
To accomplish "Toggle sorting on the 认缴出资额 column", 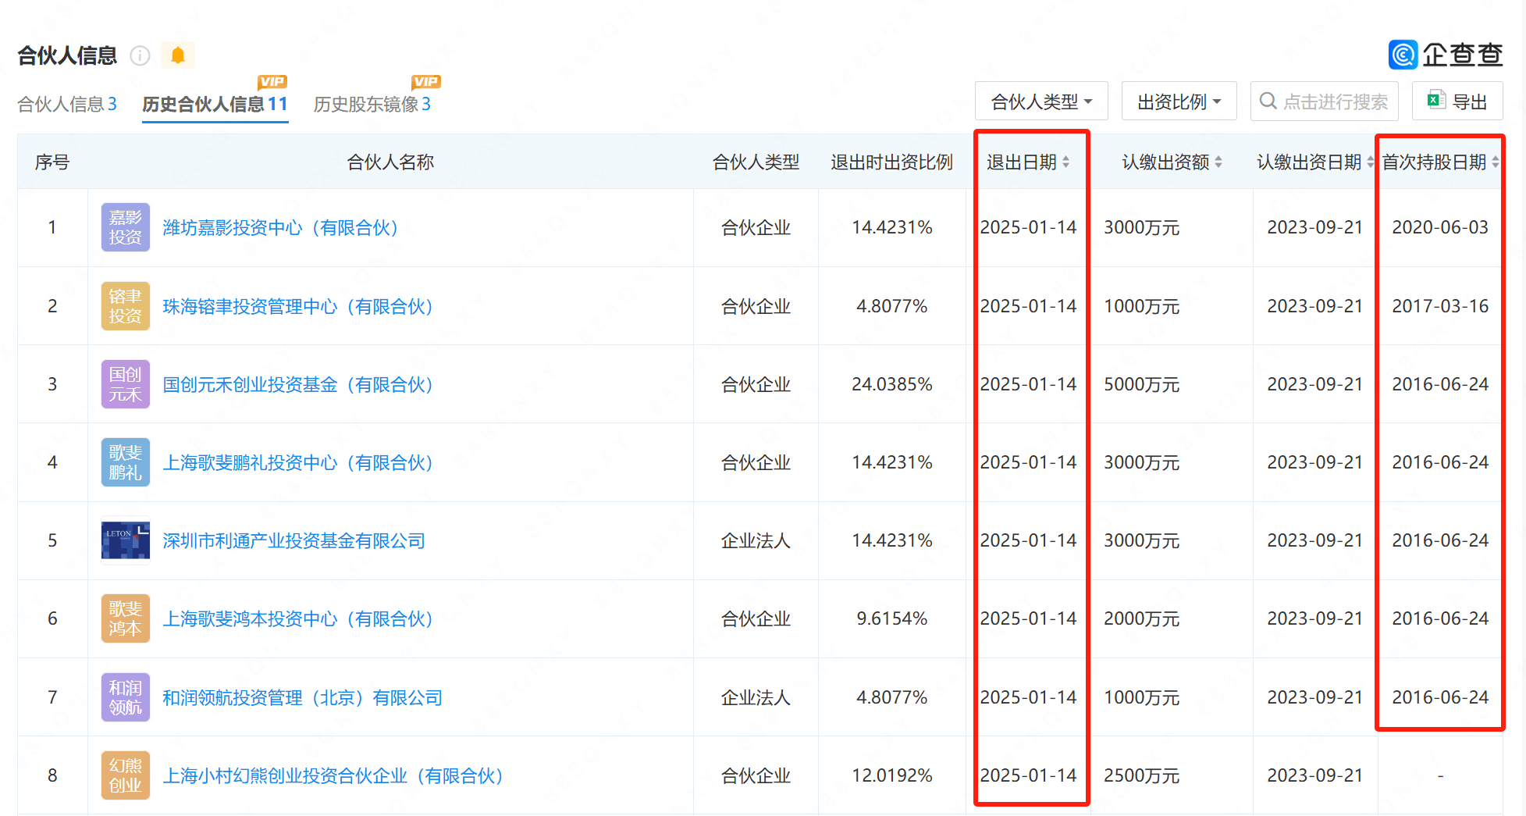I will click(x=1220, y=162).
